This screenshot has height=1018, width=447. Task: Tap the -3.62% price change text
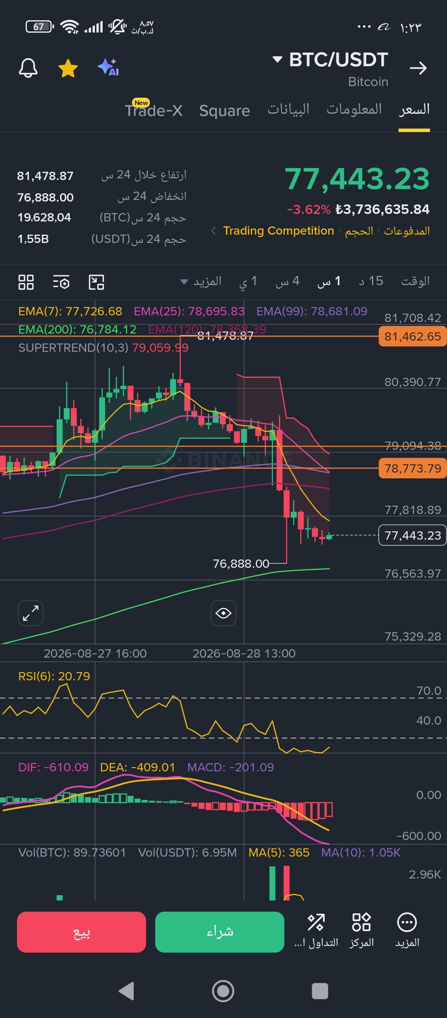309,209
